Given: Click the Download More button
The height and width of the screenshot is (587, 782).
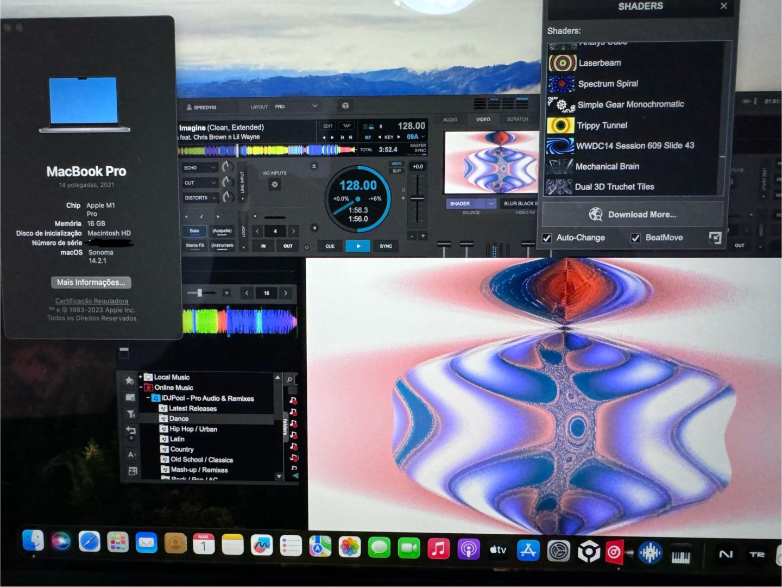Looking at the screenshot, I should 633,214.
